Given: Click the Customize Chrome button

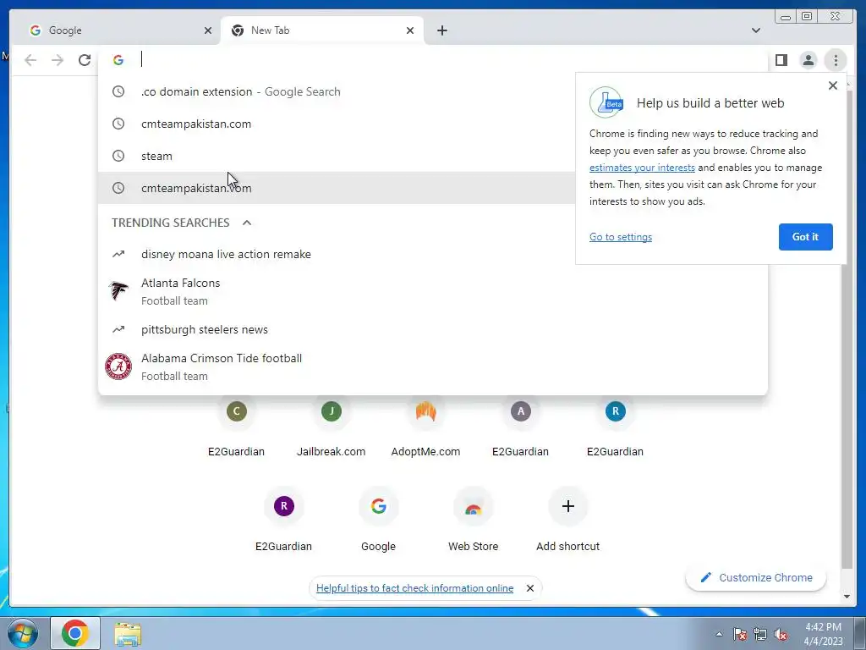Looking at the screenshot, I should [x=756, y=577].
